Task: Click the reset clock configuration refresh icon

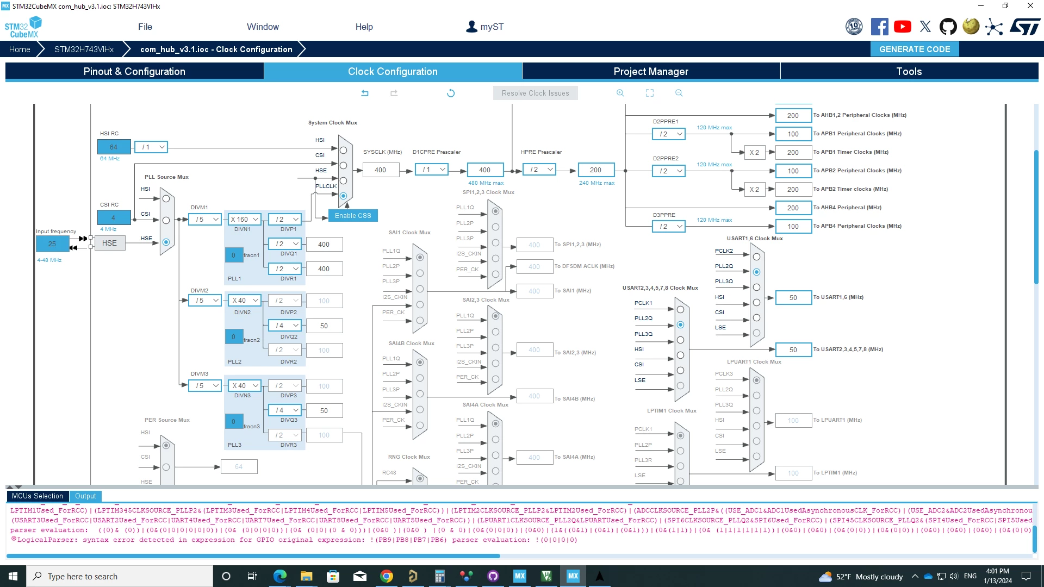Action: click(x=451, y=93)
